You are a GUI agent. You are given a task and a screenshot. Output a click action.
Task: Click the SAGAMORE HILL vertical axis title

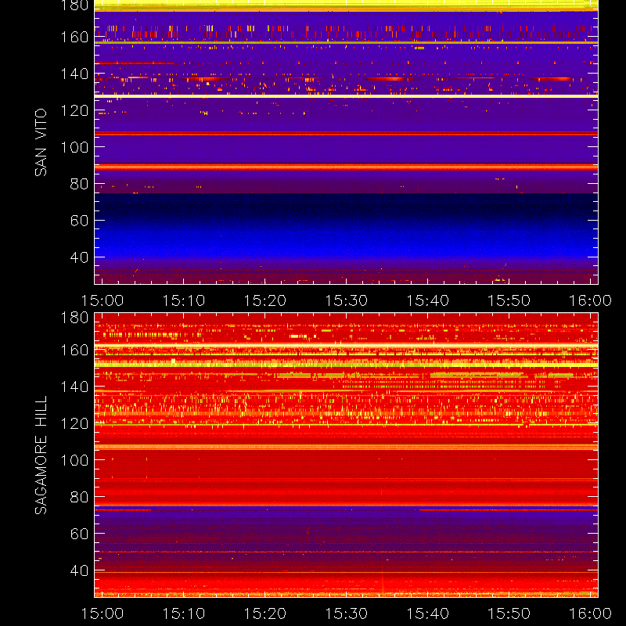[x=41, y=455]
